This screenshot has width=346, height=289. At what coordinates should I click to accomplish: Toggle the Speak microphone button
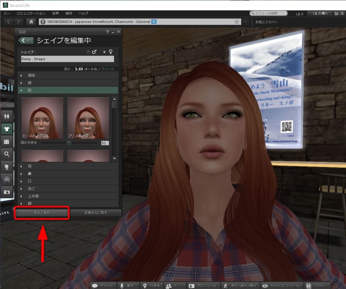128,286
